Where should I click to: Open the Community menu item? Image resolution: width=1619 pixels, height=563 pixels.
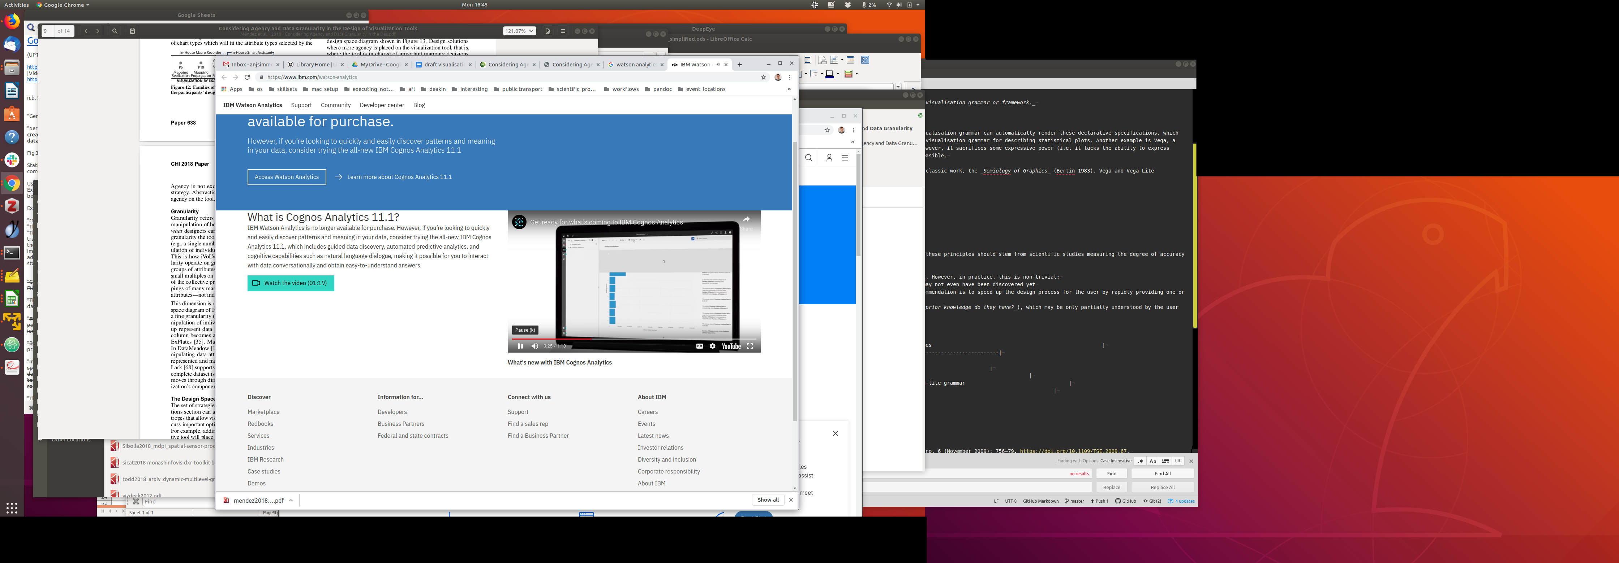[336, 105]
